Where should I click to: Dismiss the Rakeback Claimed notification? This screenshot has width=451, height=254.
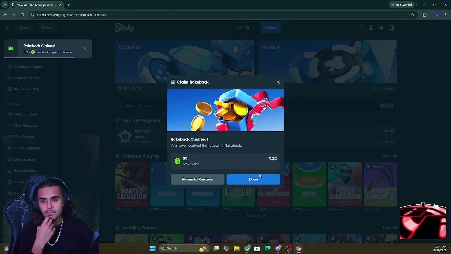[x=85, y=49]
